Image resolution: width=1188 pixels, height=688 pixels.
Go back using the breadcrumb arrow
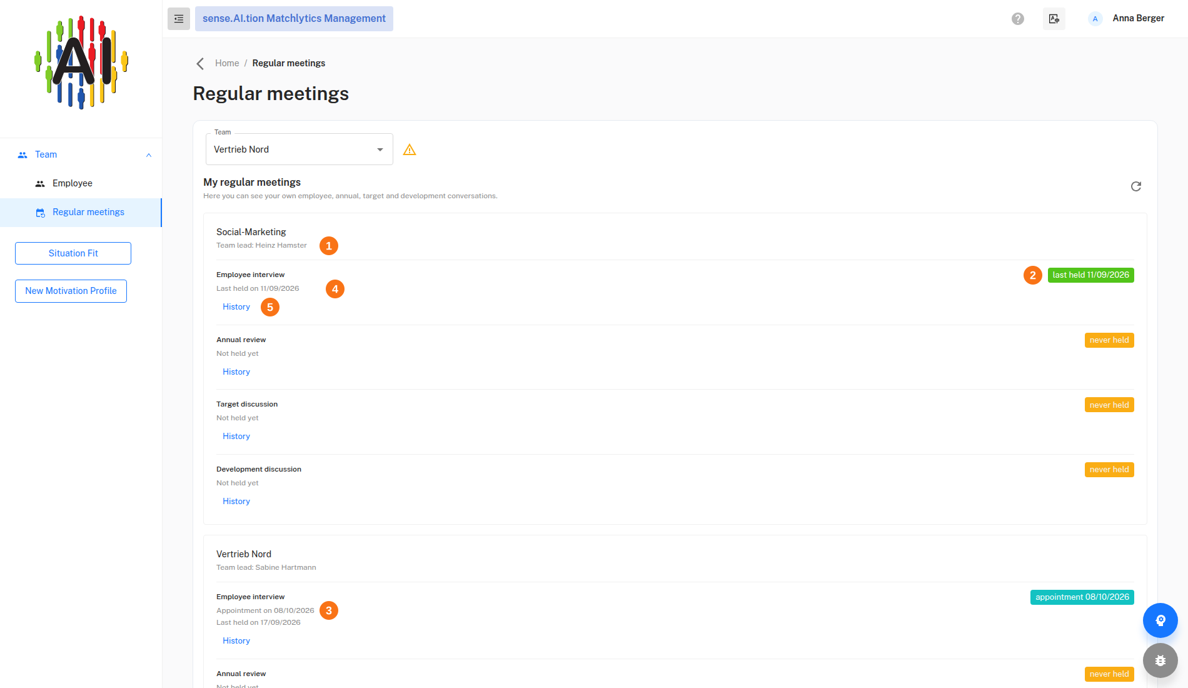pos(200,63)
